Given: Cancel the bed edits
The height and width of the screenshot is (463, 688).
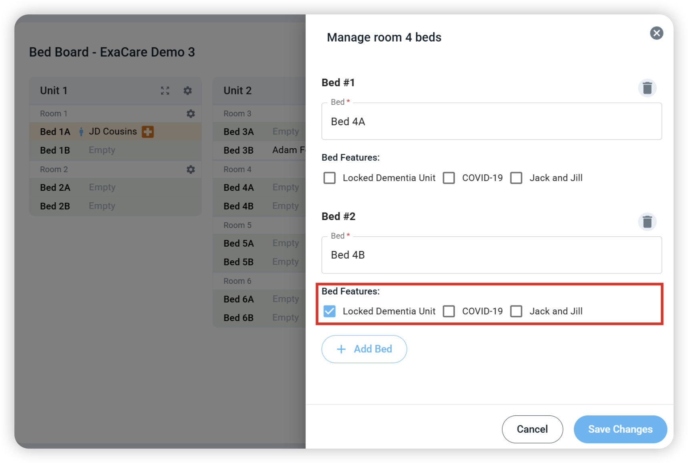Looking at the screenshot, I should pyautogui.click(x=532, y=429).
